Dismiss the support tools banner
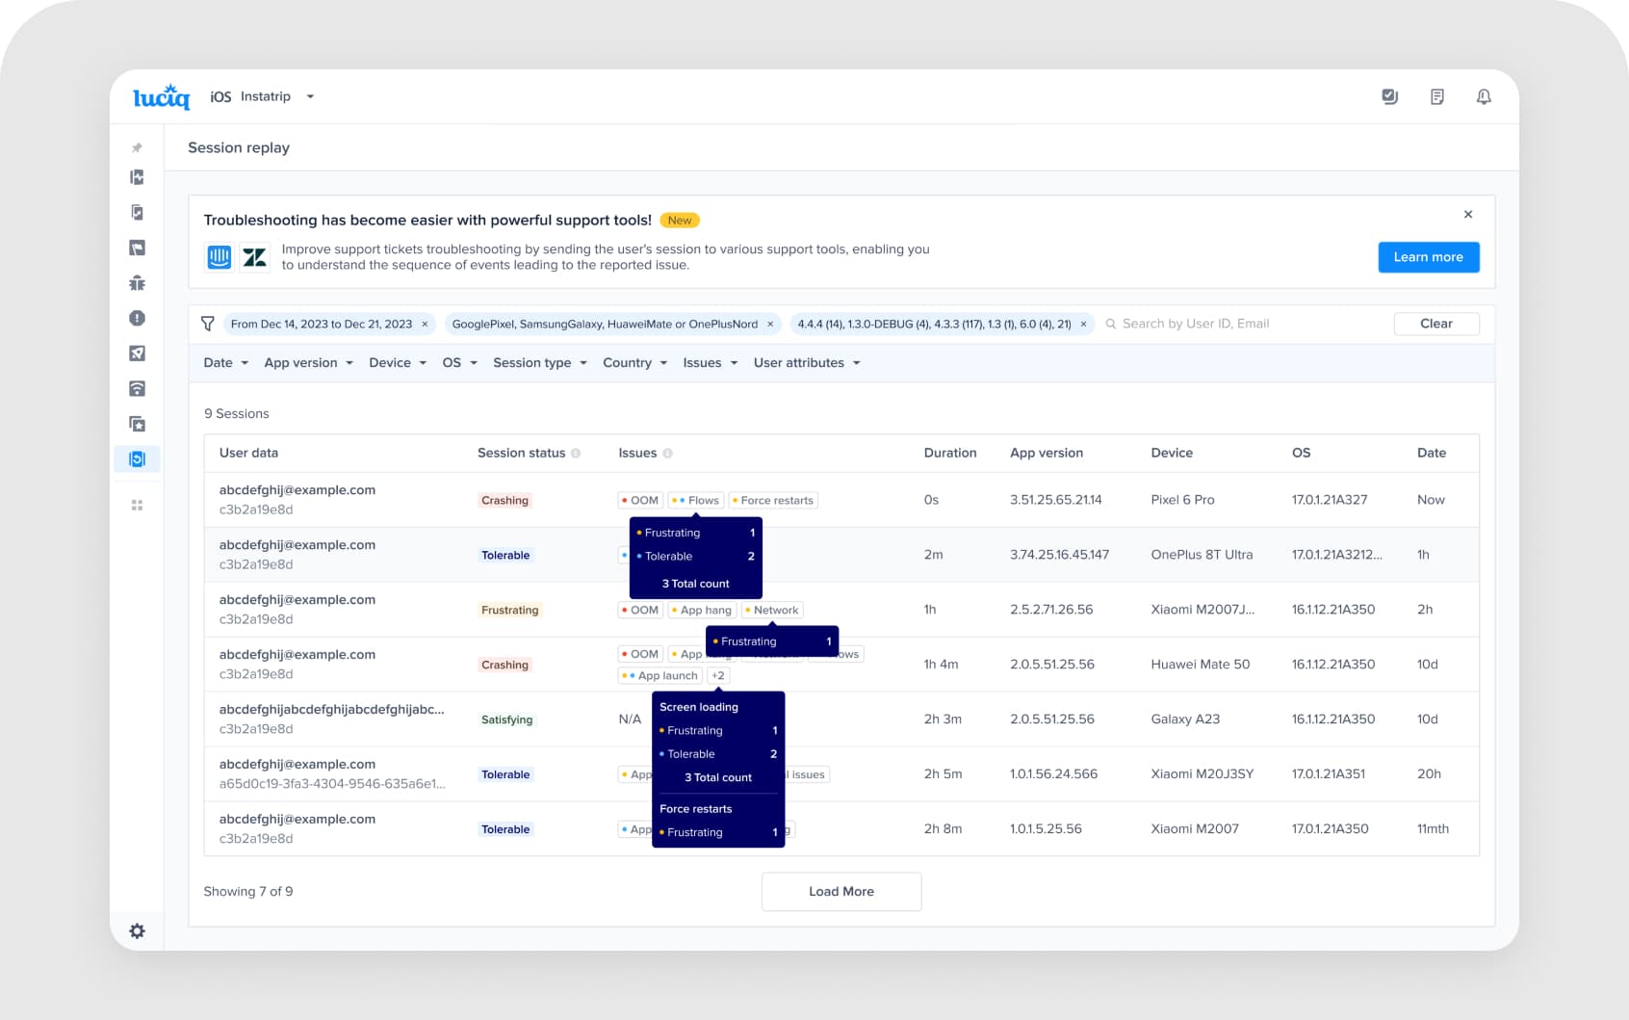The image size is (1629, 1020). coord(1468,215)
